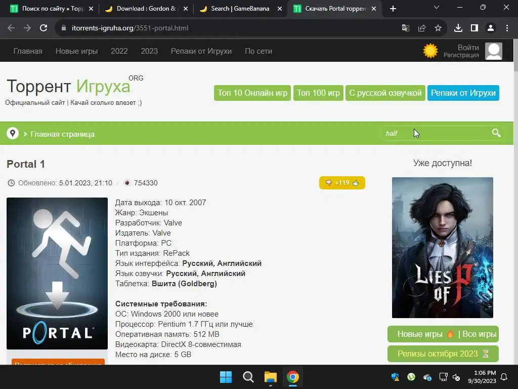This screenshot has height=389, width=518.
Task: Open 'Главная' nav menu item
Action: pos(28,51)
